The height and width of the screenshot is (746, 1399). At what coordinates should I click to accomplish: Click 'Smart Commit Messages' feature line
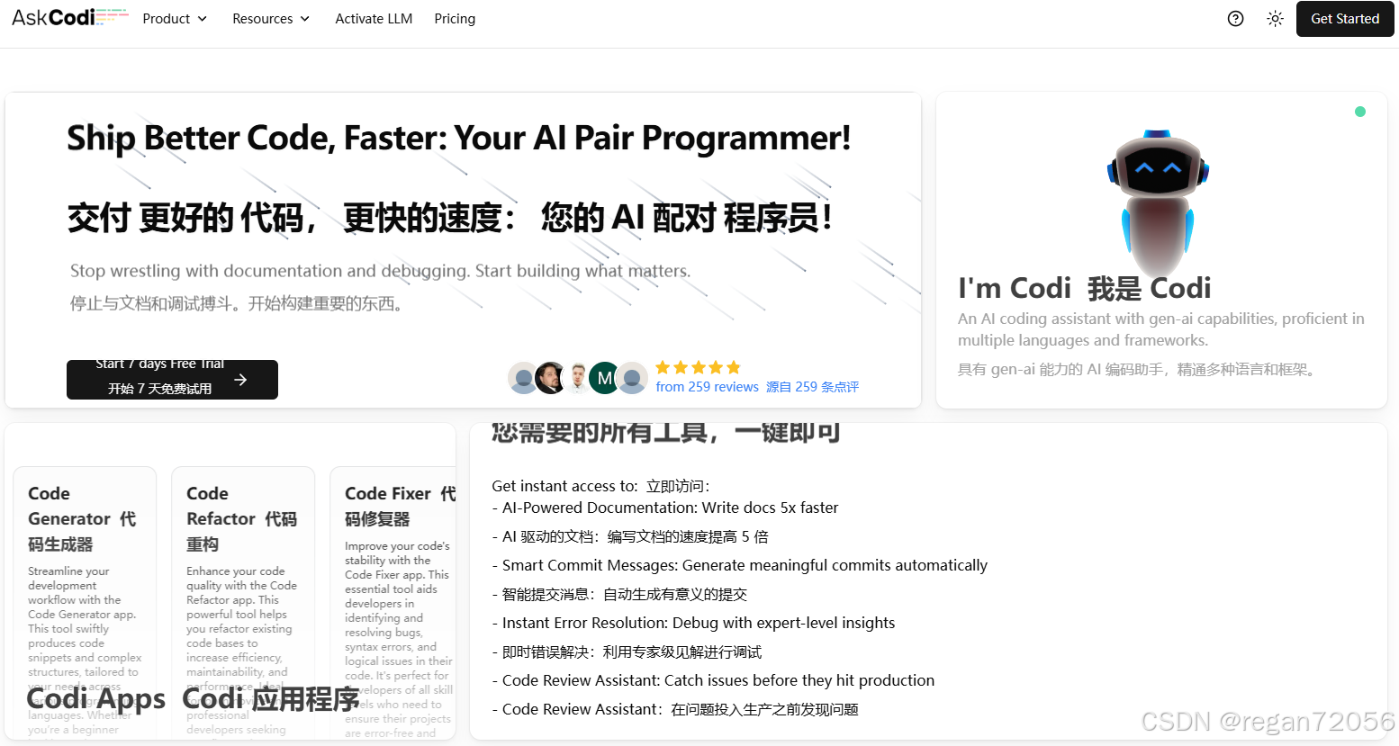(739, 565)
